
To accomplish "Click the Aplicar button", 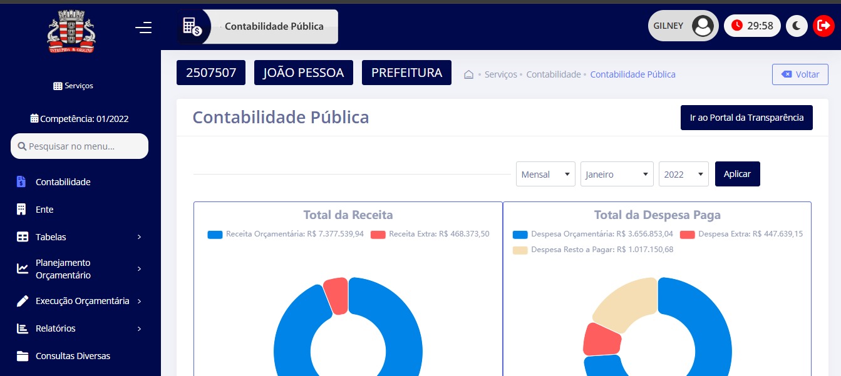I will click(738, 174).
